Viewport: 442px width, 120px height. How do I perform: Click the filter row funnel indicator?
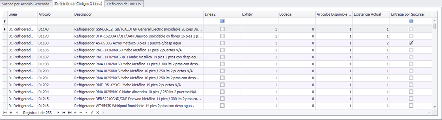coord(4,21)
